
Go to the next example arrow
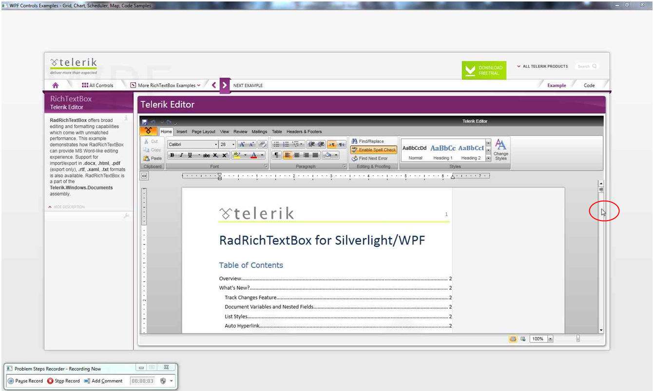pos(224,85)
